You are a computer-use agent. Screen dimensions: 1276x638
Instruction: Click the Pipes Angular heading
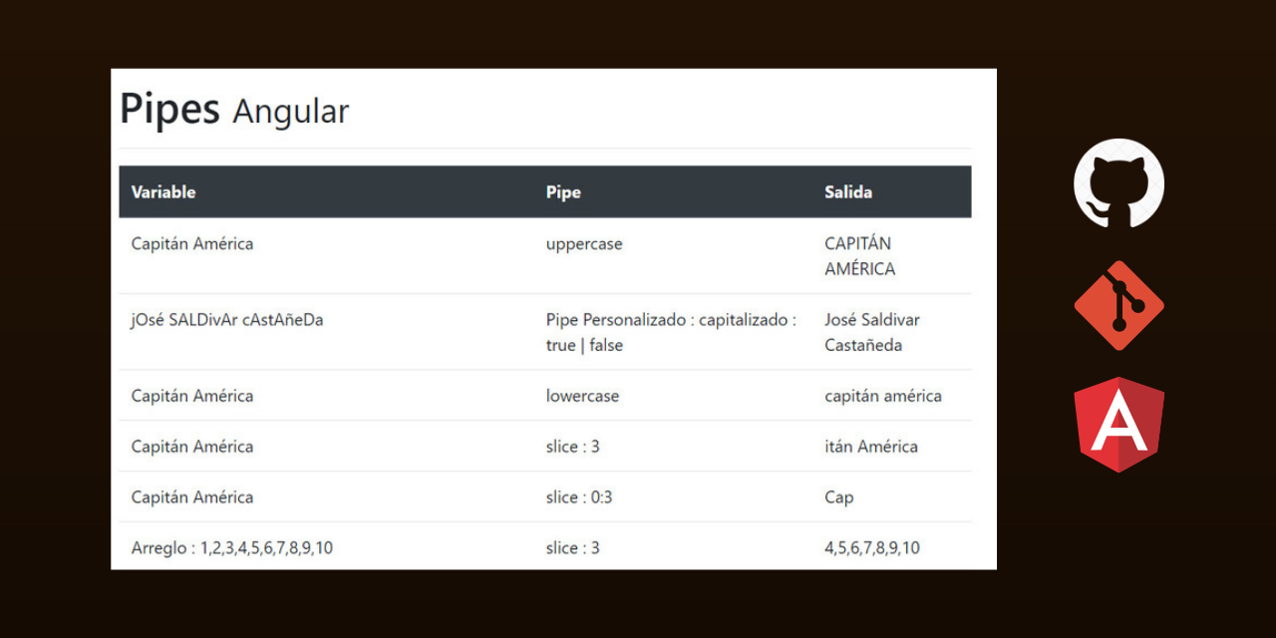pyautogui.click(x=234, y=110)
